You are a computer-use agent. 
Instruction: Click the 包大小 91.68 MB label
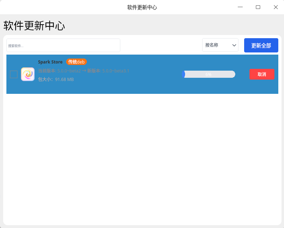pos(56,79)
